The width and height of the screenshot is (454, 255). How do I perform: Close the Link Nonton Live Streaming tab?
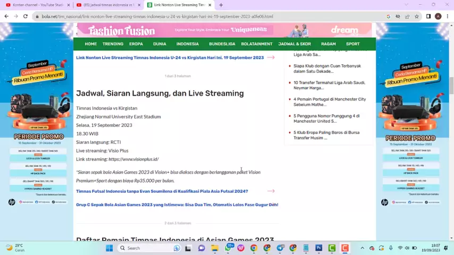pos(209,5)
